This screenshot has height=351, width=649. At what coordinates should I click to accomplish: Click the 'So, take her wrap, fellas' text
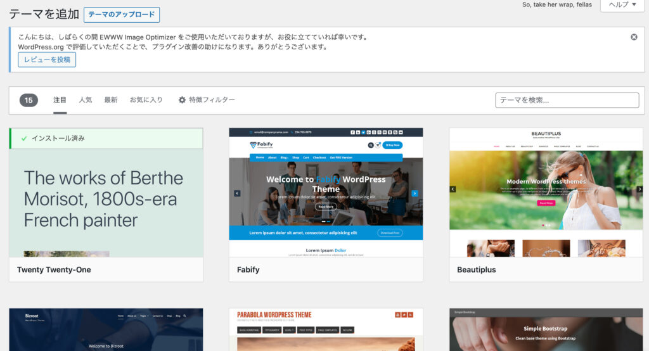point(556,4)
